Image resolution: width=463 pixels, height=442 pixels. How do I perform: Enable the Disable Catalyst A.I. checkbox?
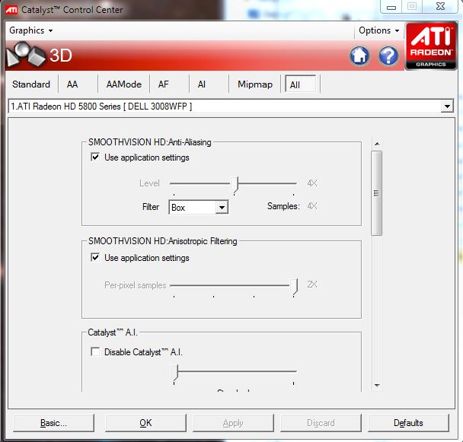tap(95, 352)
